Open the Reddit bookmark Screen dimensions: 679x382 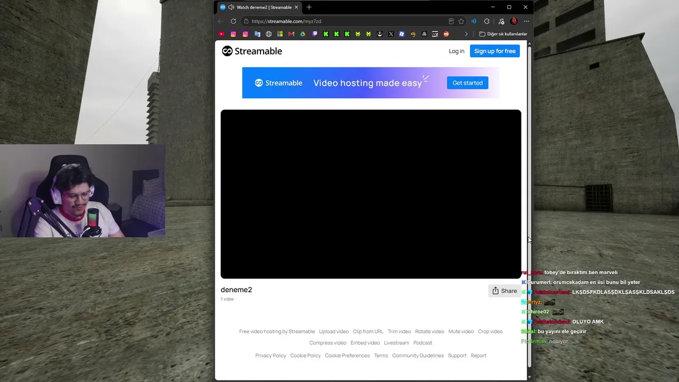[446, 34]
